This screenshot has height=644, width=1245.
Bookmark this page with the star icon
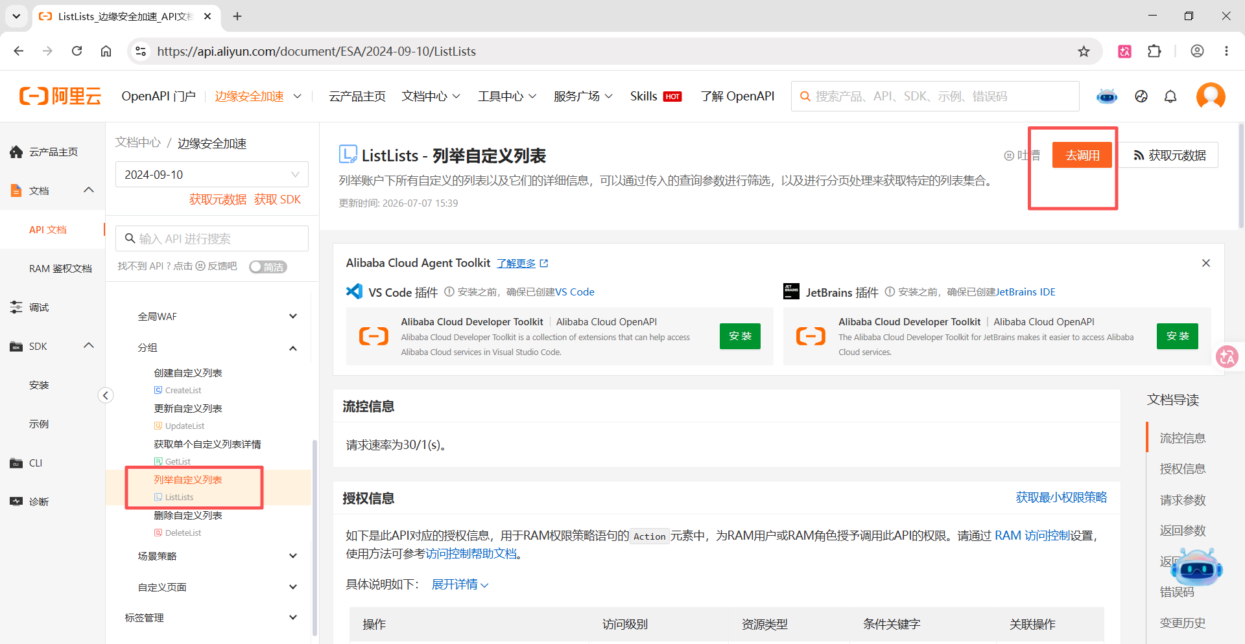click(1084, 51)
